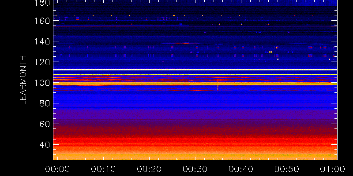Click the 40 frequency axis label
This screenshot has width=353, height=176.
tap(45, 145)
